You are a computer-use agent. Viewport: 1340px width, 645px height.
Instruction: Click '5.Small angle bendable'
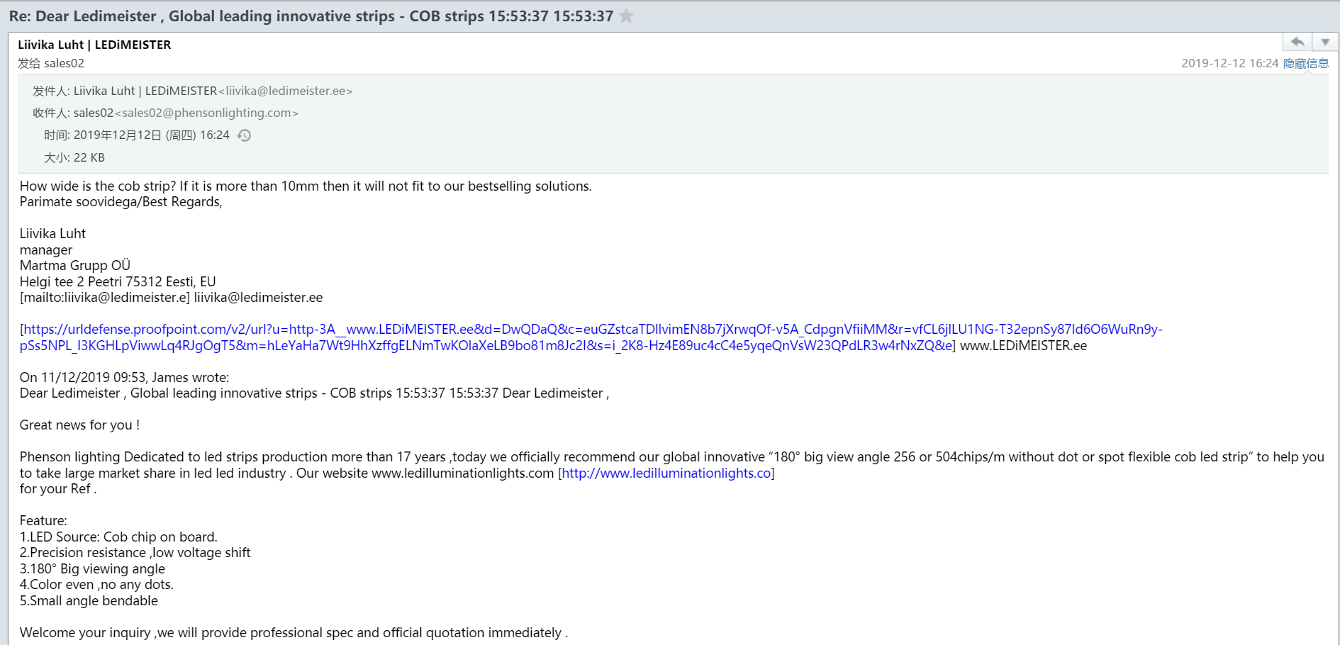coord(89,600)
